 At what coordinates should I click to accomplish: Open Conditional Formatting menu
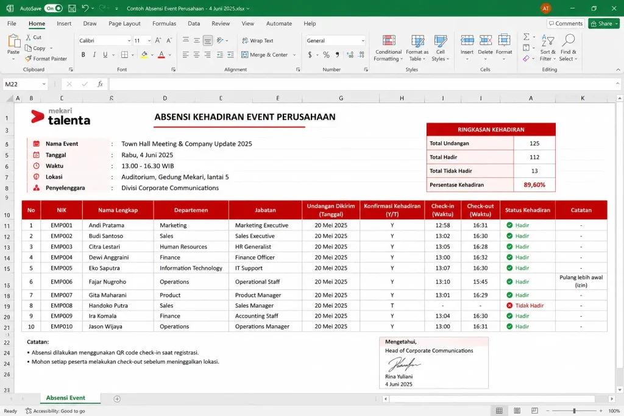[388, 48]
